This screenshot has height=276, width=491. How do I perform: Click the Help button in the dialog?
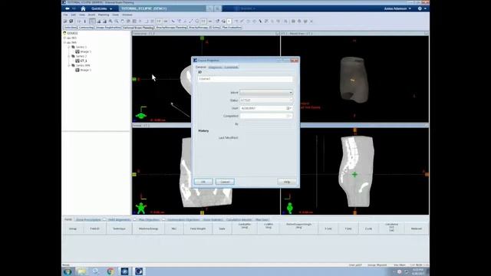click(x=287, y=182)
